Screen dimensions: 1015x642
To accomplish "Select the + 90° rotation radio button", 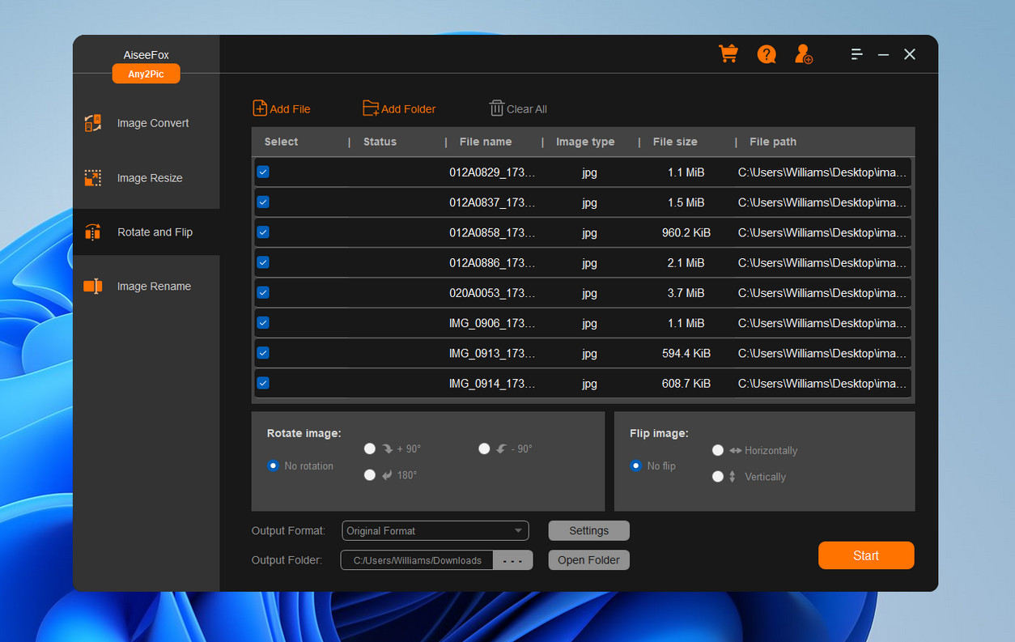I will (370, 449).
